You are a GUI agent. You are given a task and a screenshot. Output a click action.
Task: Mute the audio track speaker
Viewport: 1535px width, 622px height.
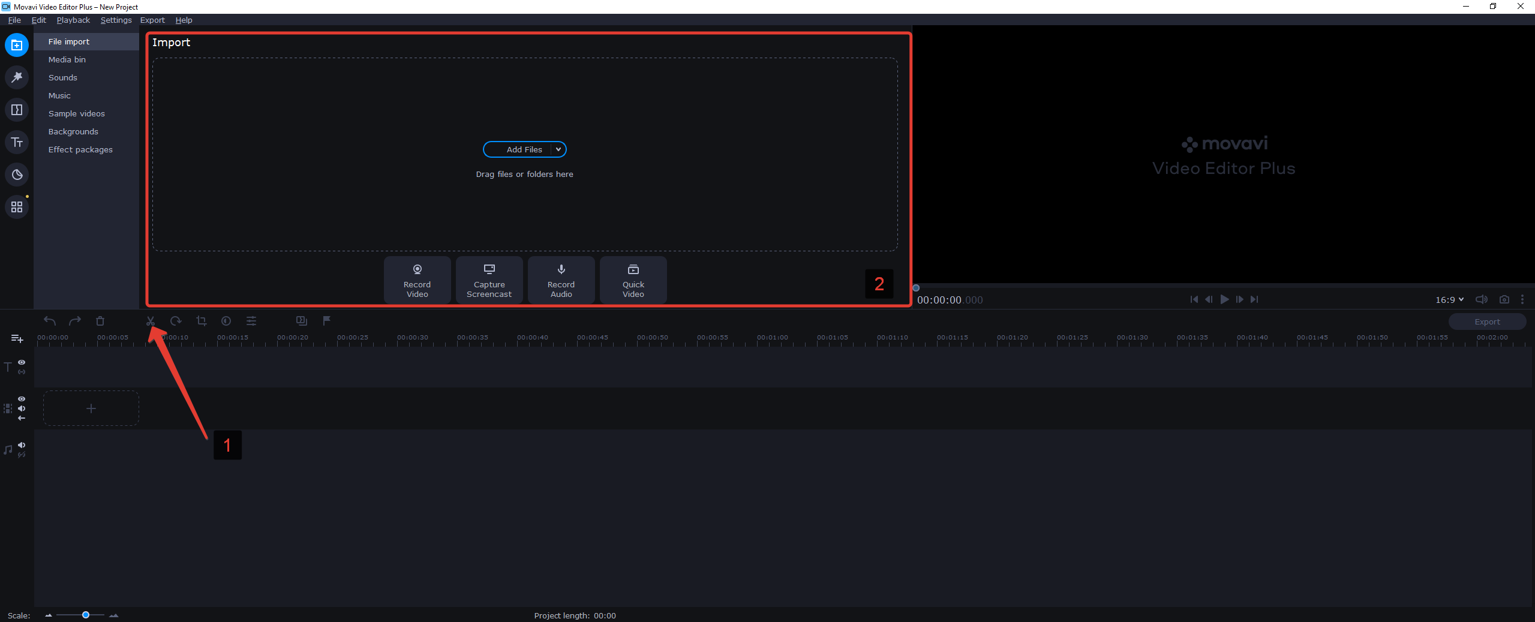[22, 445]
